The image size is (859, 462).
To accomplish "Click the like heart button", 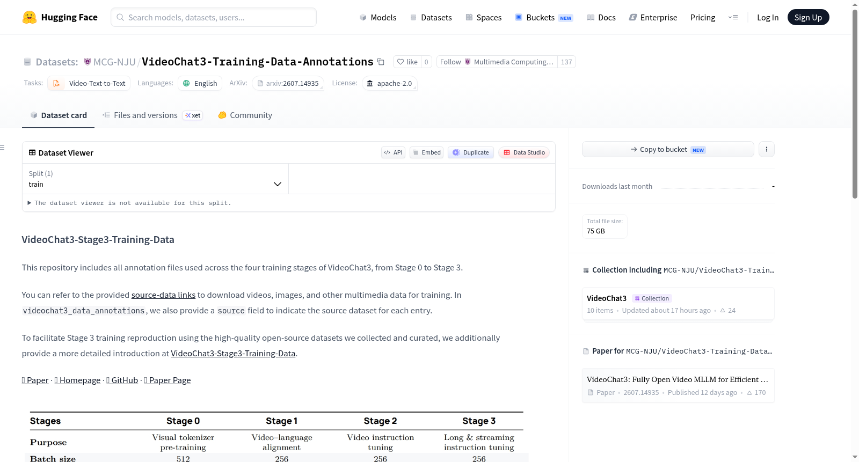I will tap(407, 62).
